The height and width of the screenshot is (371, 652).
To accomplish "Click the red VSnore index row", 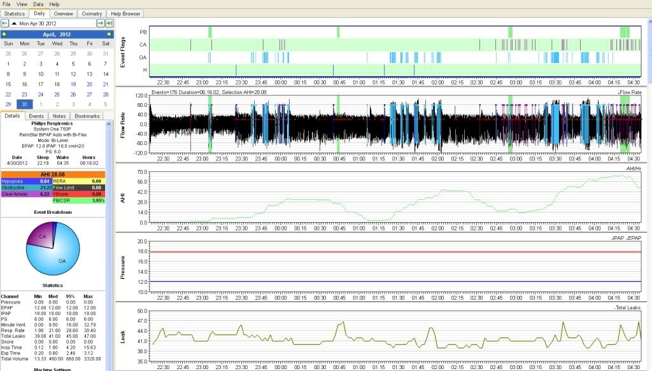I will pos(78,194).
